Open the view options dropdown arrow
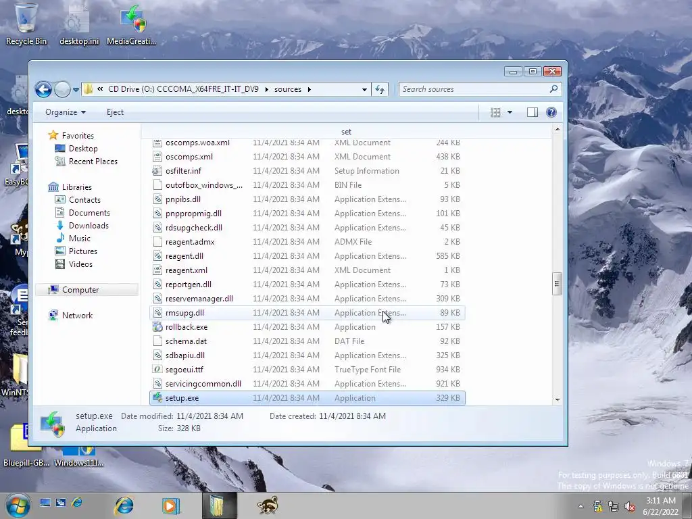This screenshot has width=692, height=519. 510,112
